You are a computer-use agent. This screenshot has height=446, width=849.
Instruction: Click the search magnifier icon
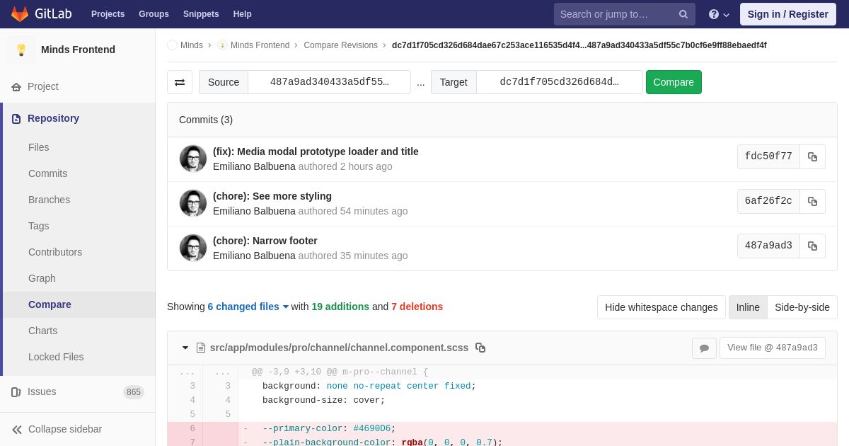683,14
